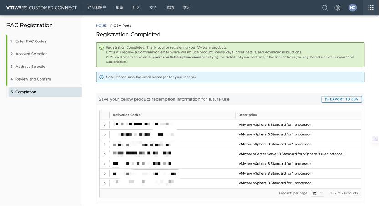Click the Registration Completed heading
This screenshot has height=206, width=379.
(x=128, y=35)
